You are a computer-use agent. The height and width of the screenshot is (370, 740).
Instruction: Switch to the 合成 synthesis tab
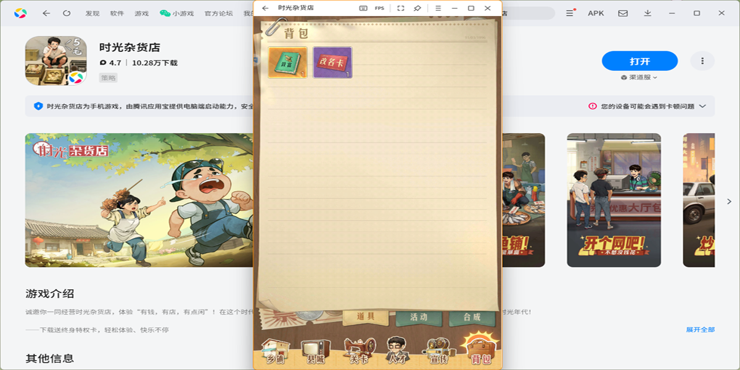coord(472,316)
